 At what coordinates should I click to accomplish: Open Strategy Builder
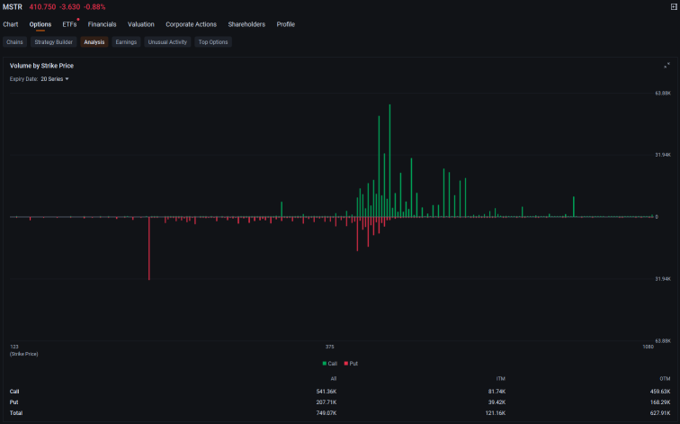(x=53, y=42)
